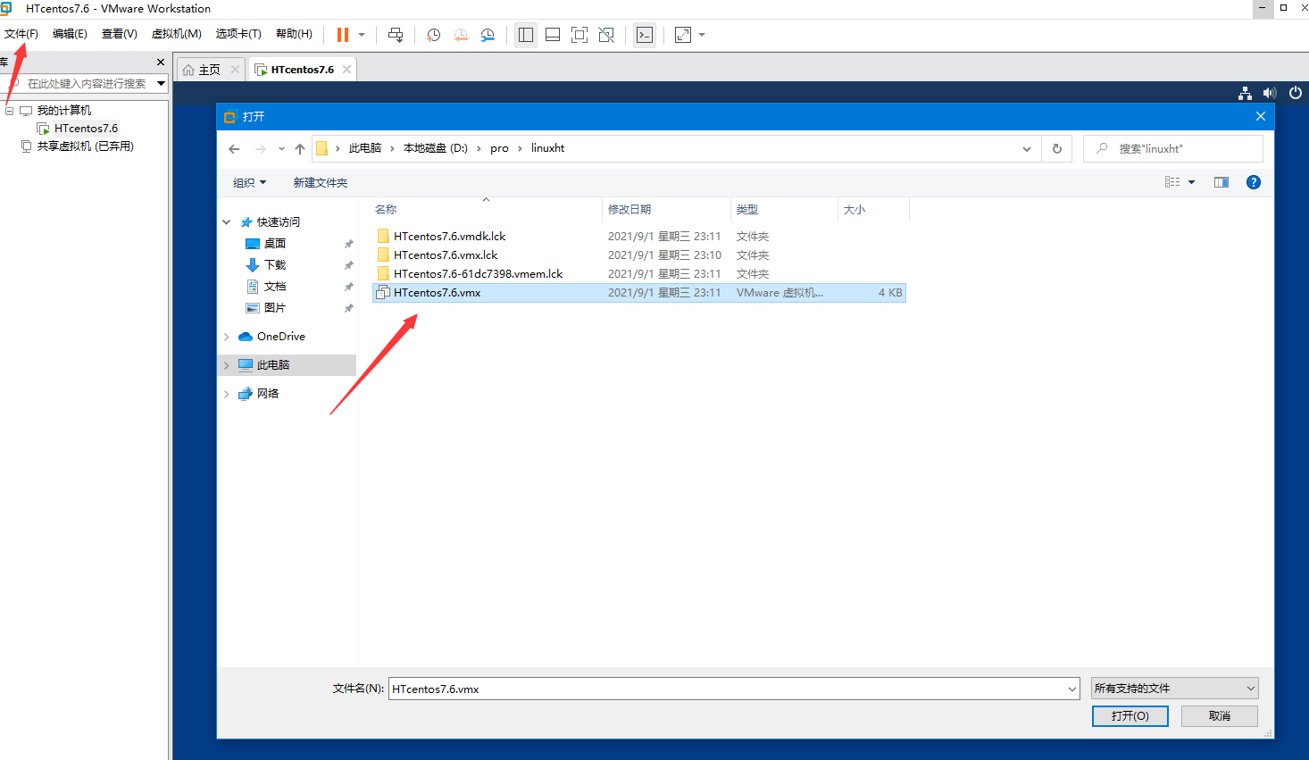Open the library search filter dropdown

(x=162, y=83)
